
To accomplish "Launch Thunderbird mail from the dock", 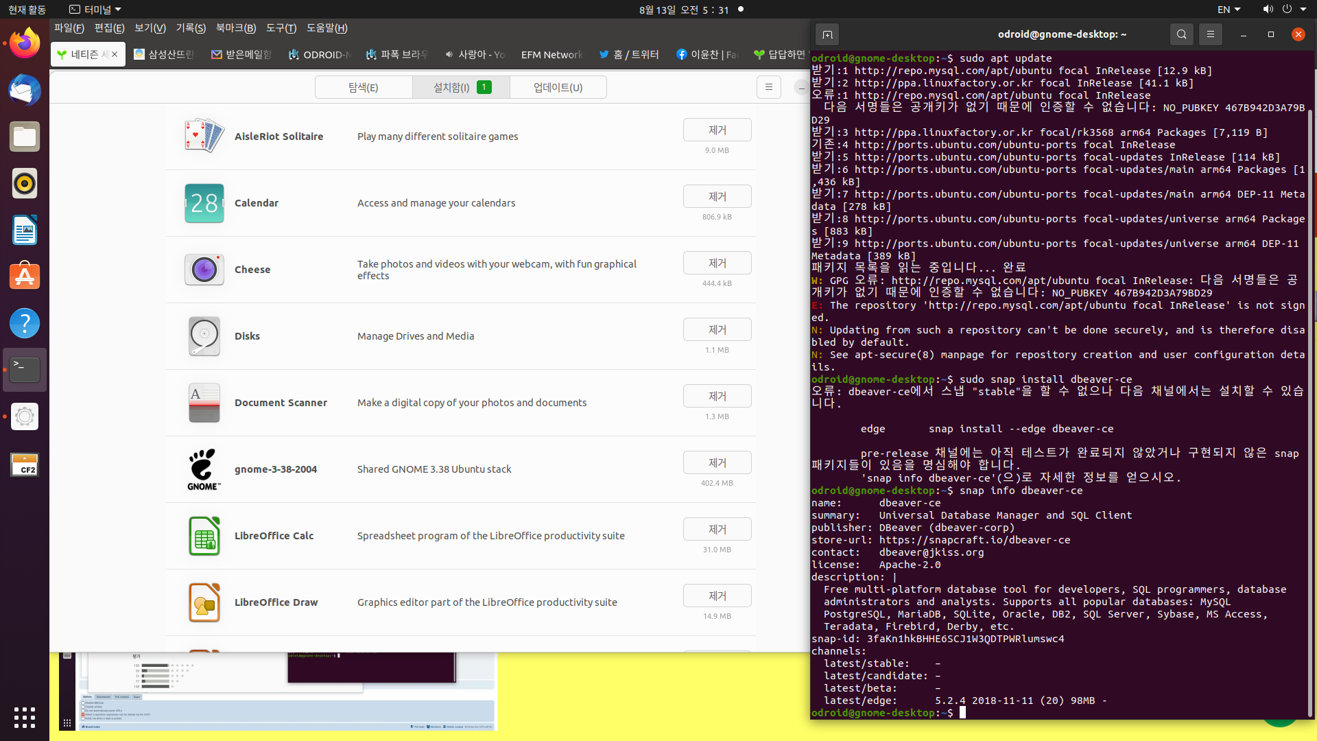I will click(x=25, y=91).
